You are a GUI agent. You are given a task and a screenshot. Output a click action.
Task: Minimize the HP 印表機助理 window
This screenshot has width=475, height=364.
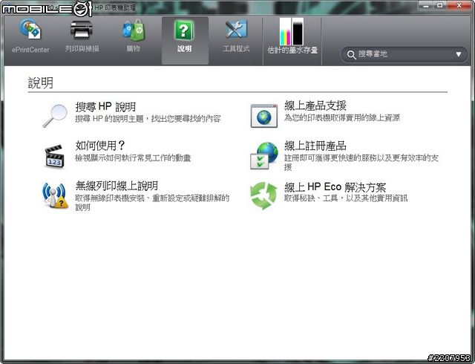click(426, 6)
